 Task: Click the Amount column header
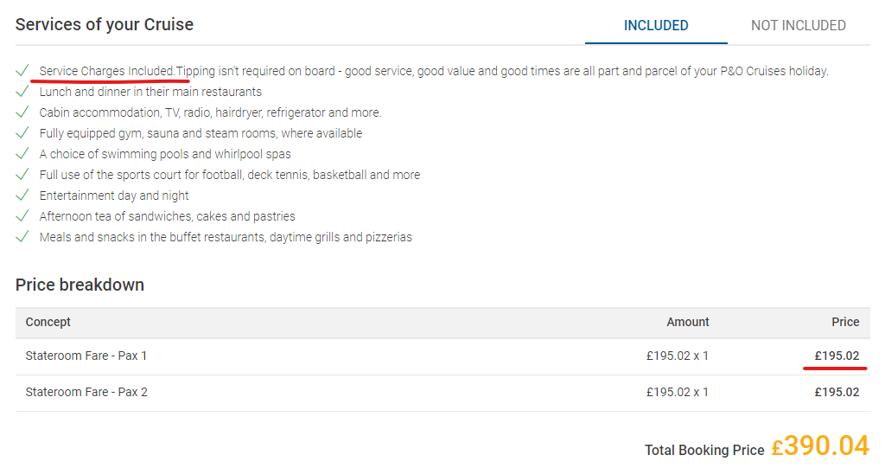[x=688, y=322]
